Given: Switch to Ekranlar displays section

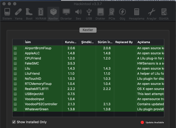Looking at the screenshot, I should (66, 14).
